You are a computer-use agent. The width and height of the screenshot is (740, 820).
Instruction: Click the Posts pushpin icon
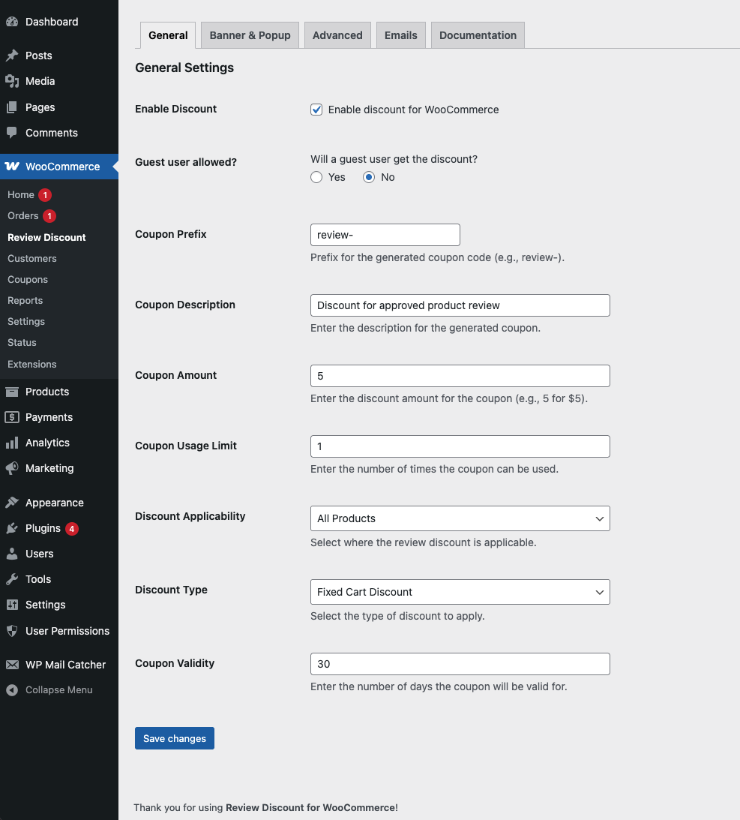[12, 56]
